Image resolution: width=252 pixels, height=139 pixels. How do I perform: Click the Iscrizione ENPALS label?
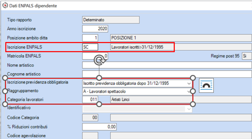[25, 47]
